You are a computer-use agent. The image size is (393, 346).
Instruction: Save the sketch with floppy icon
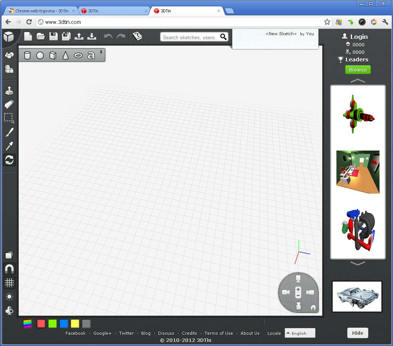click(x=53, y=36)
